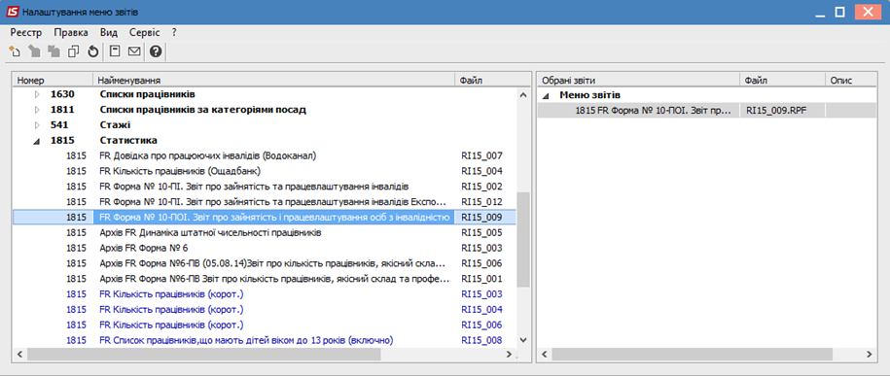
Task: Select Архів FR Форма № 6 row
Action: 265,248
